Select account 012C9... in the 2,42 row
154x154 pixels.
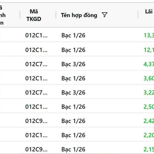click(36, 121)
